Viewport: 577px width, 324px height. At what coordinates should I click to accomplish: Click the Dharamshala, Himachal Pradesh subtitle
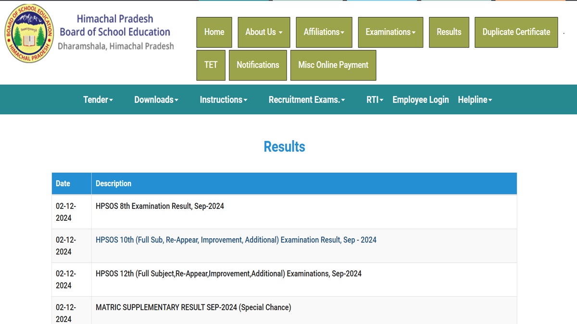(x=116, y=47)
